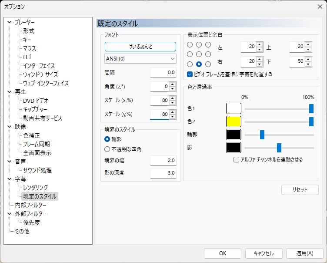Screen dimensions: 327x263
Task: Open 内部フィルター settings
Action: 30,205
